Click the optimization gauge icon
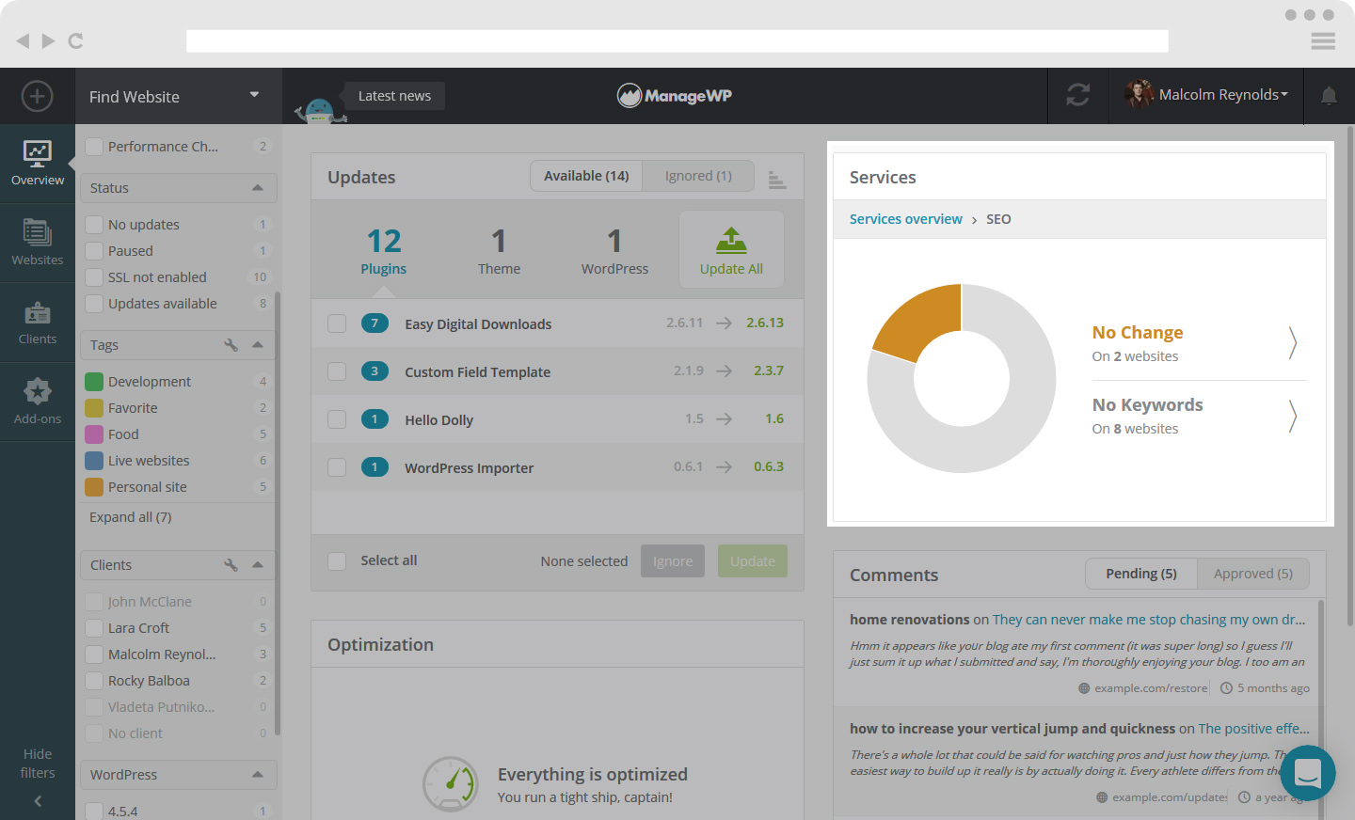The width and height of the screenshot is (1355, 820). (x=451, y=784)
